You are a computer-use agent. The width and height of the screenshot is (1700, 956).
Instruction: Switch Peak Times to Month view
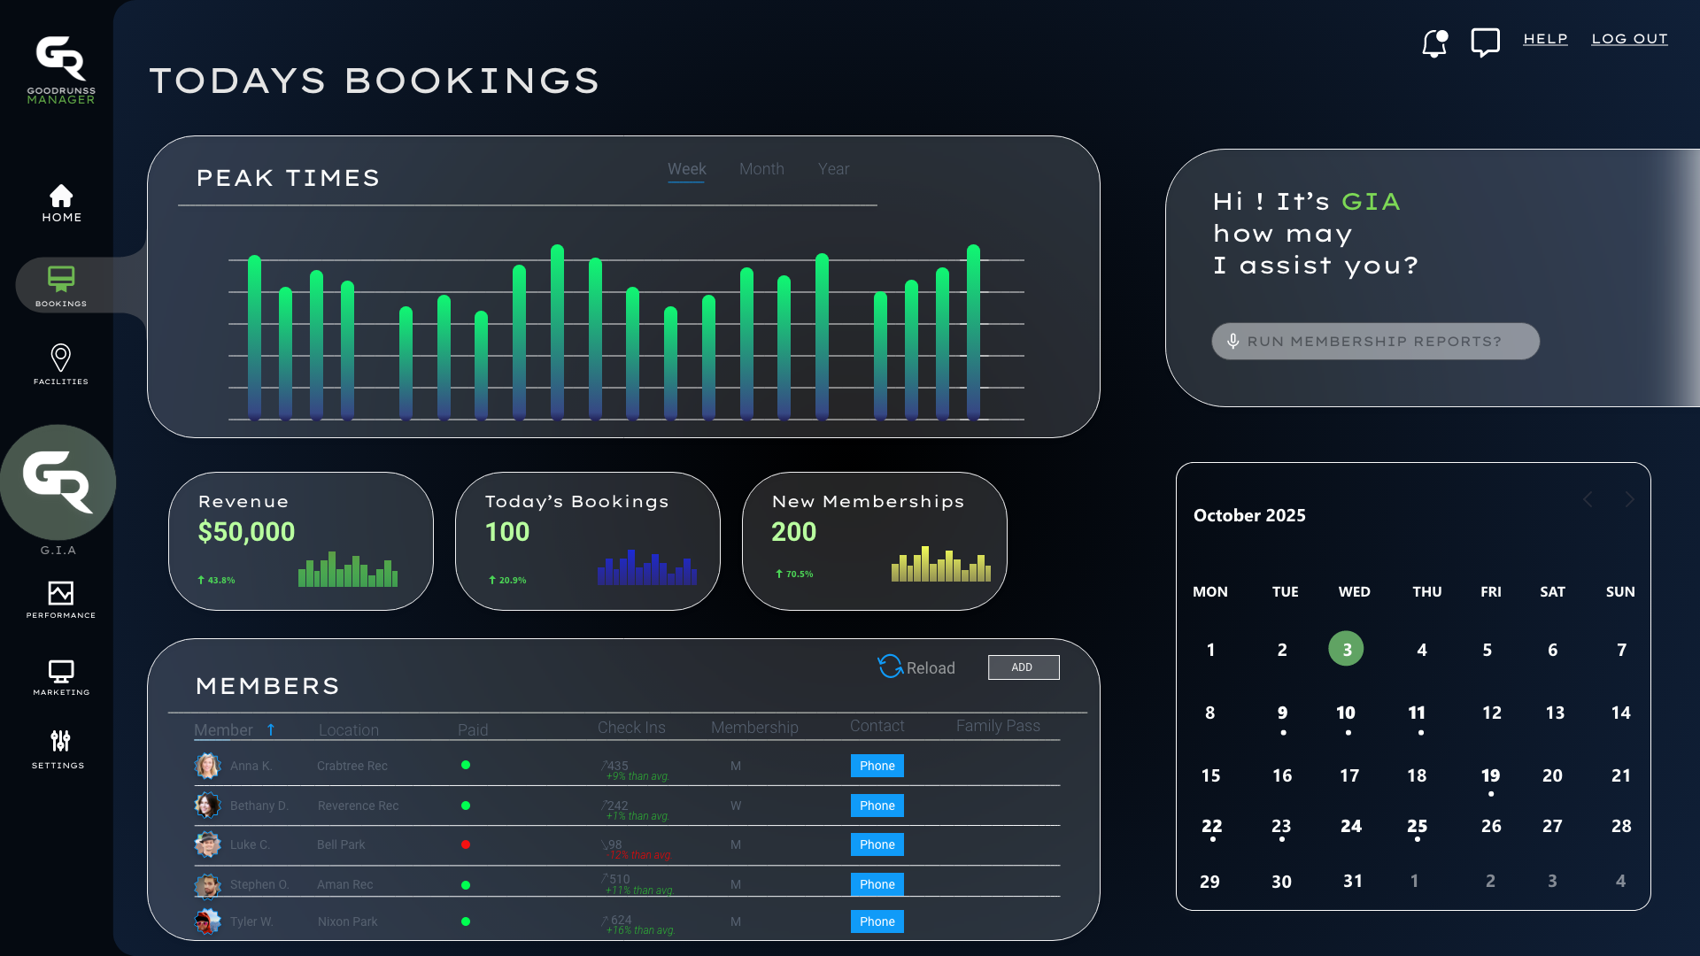click(761, 169)
